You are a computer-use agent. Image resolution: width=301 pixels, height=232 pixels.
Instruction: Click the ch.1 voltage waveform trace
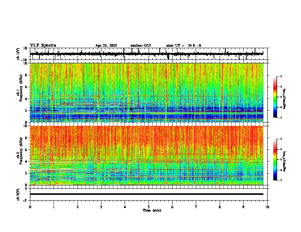click(146, 54)
